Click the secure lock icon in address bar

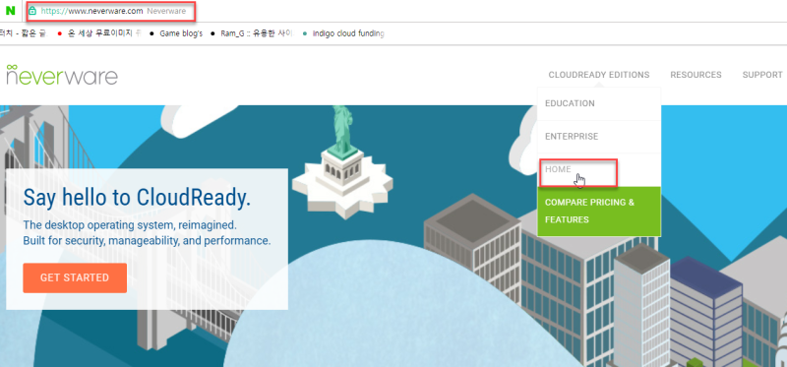(x=32, y=11)
